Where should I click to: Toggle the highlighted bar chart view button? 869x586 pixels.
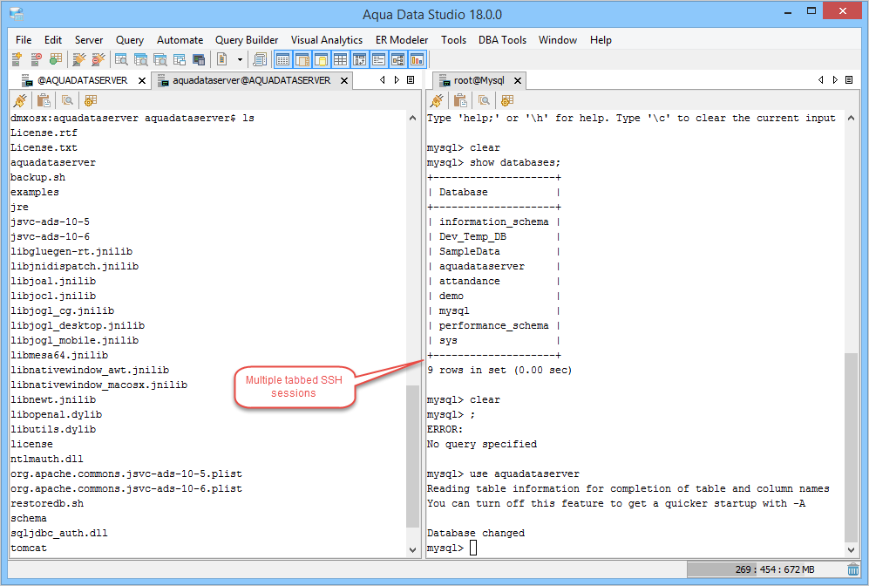click(x=418, y=59)
